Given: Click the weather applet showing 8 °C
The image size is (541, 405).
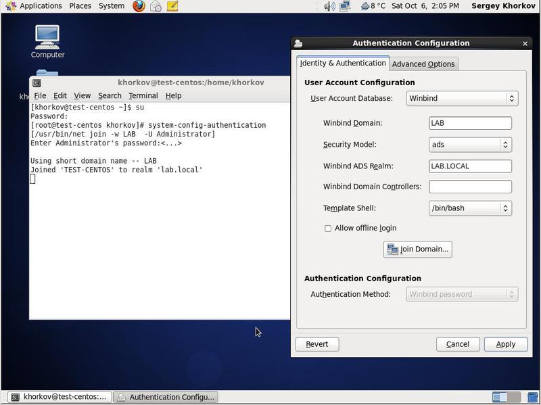Looking at the screenshot, I should click(x=369, y=6).
